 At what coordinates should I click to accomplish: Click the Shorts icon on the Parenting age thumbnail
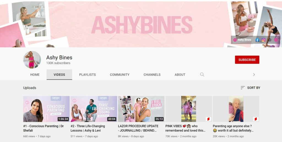(256, 119)
